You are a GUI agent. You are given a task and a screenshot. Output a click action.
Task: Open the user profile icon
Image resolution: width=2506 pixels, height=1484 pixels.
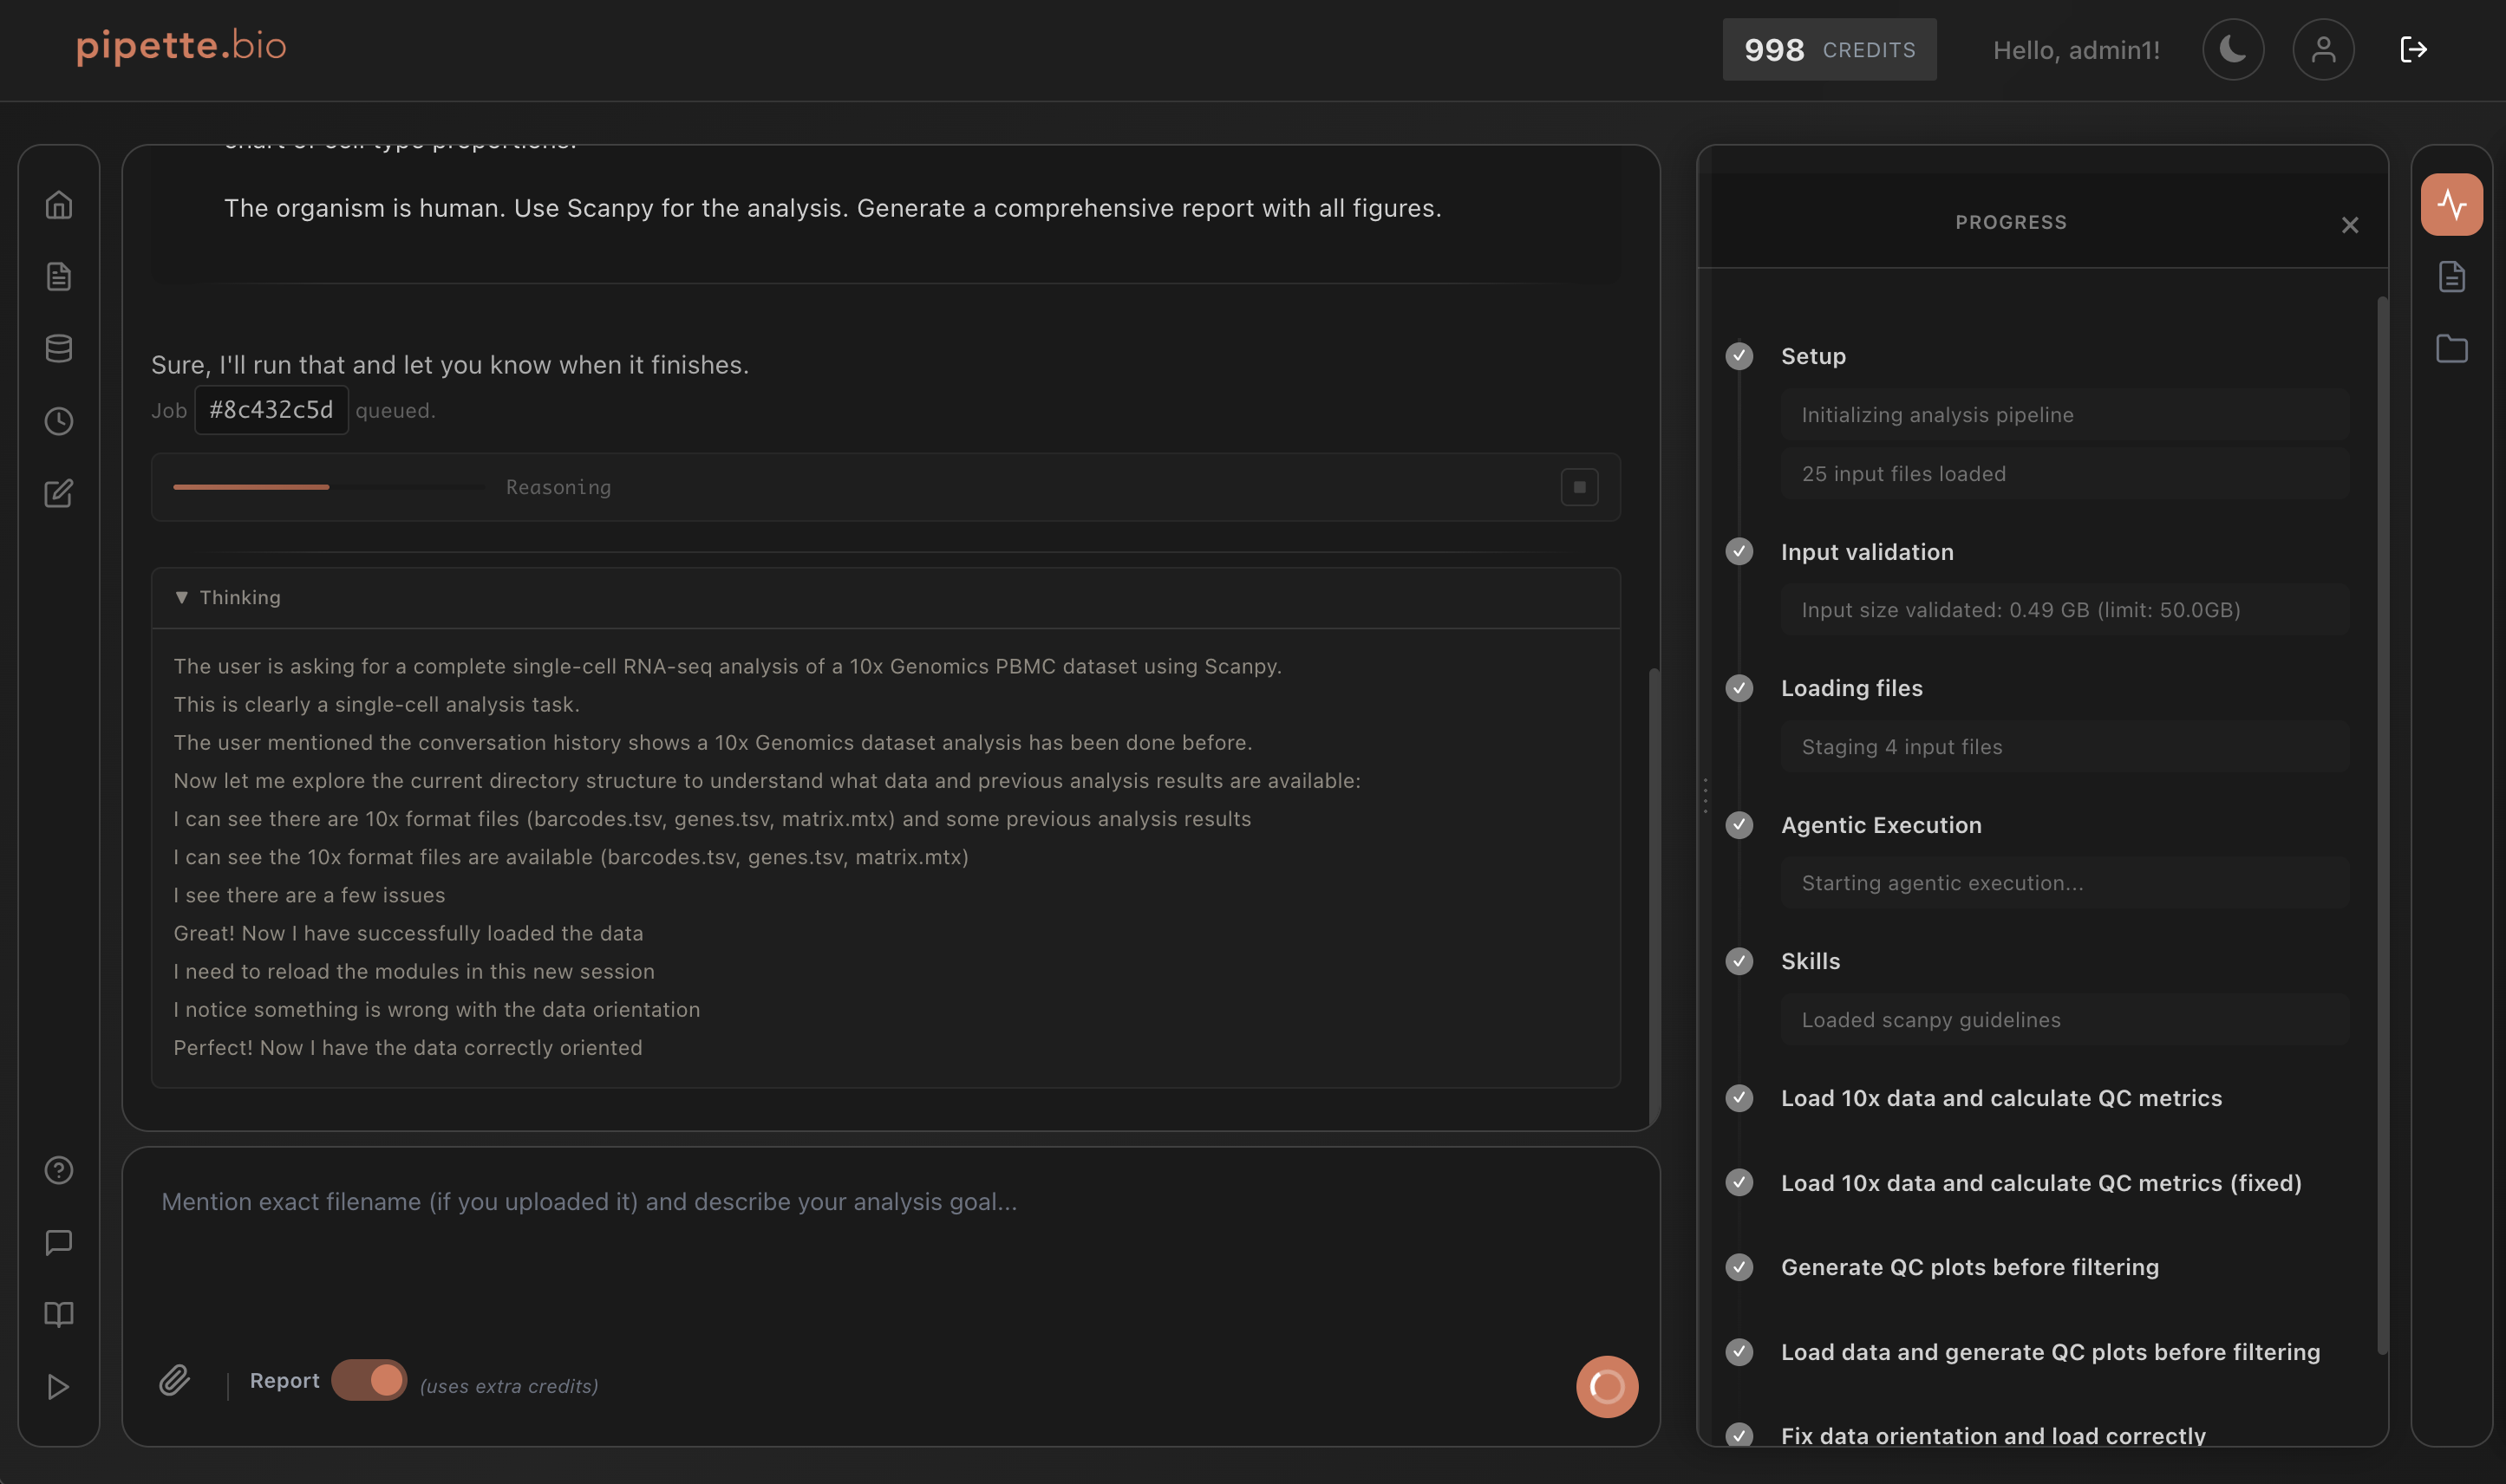[2323, 49]
